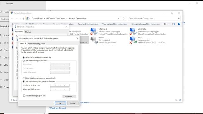The width and height of the screenshot is (203, 114).
Task: Select the fortissl connection icon
Action: tap(94, 40)
